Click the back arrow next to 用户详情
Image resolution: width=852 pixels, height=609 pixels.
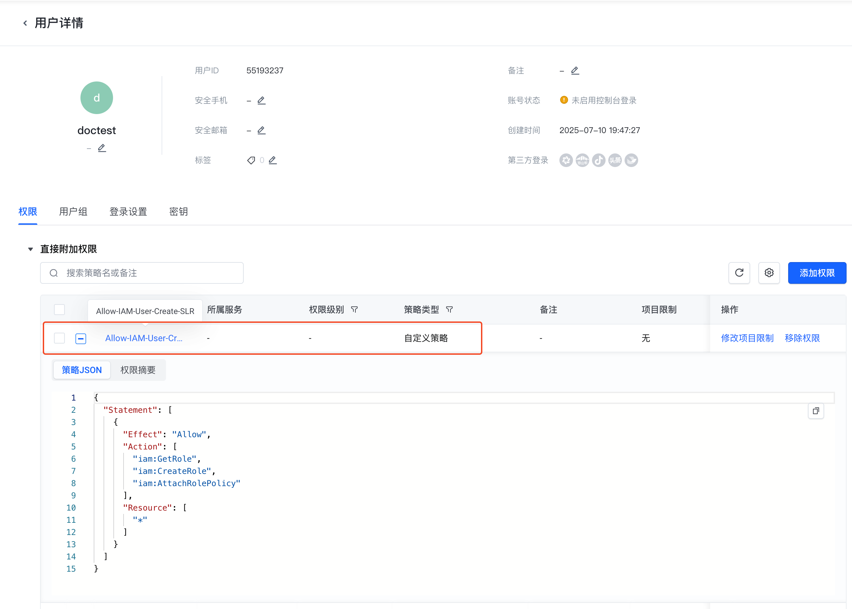pyautogui.click(x=25, y=23)
